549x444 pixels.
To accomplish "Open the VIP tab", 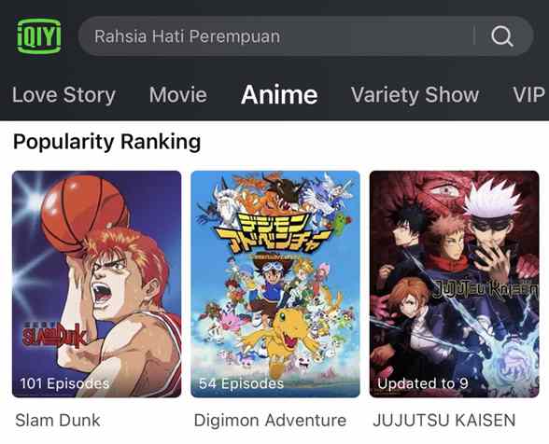I will pos(529,95).
